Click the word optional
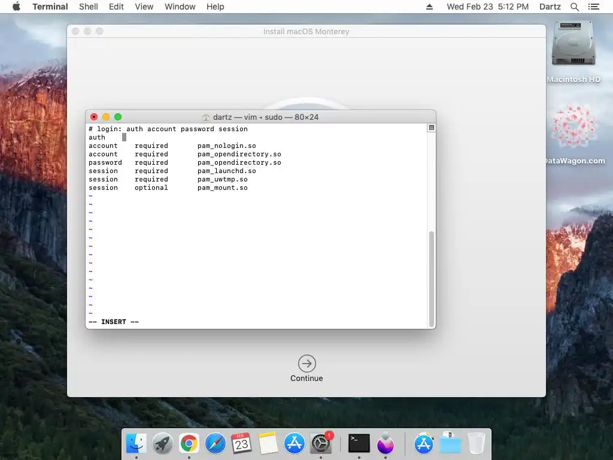Viewport: 613px width, 460px height. click(x=151, y=187)
